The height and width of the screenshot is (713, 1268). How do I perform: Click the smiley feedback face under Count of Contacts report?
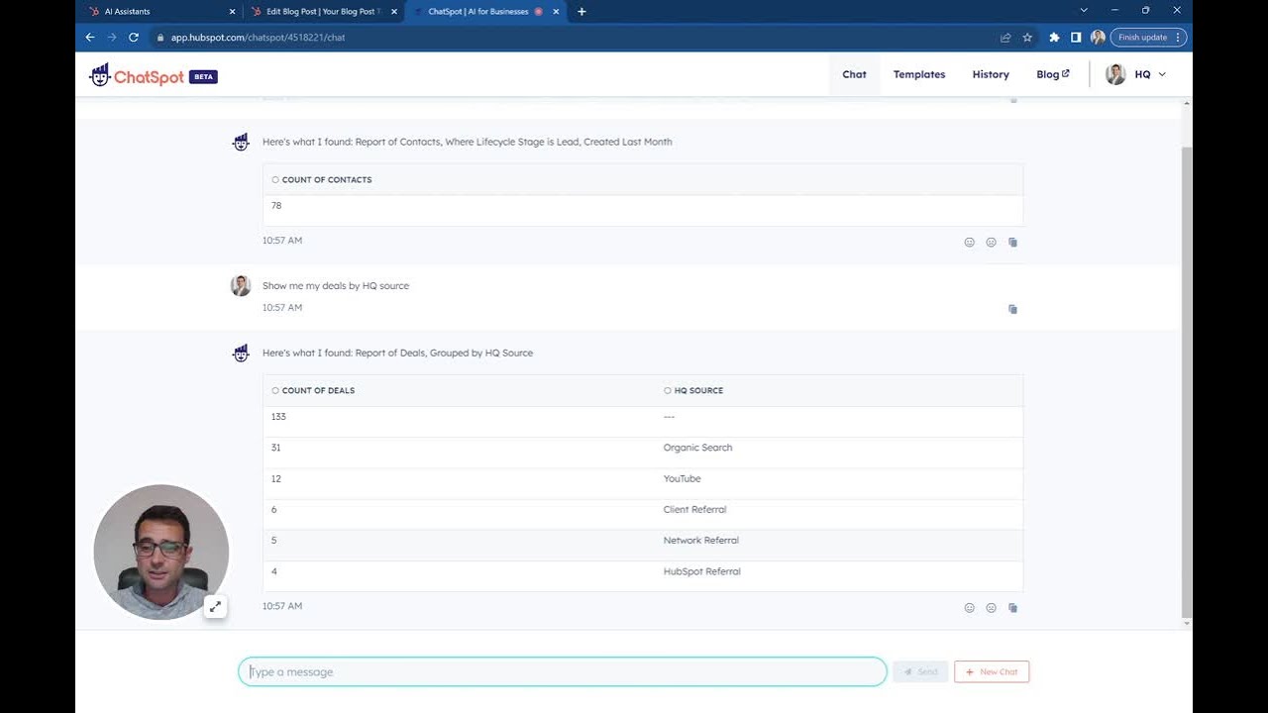tap(969, 243)
